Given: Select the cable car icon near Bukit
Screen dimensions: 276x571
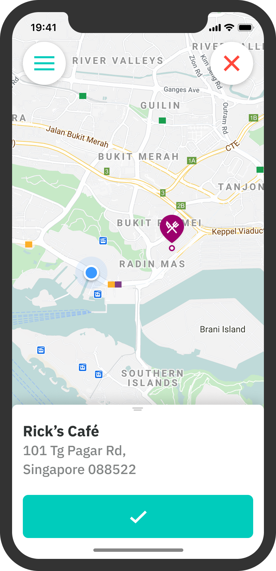Looking at the screenshot, I should [103, 240].
